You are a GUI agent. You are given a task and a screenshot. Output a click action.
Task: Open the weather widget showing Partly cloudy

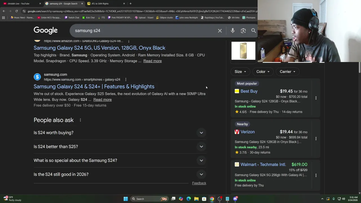(13, 199)
